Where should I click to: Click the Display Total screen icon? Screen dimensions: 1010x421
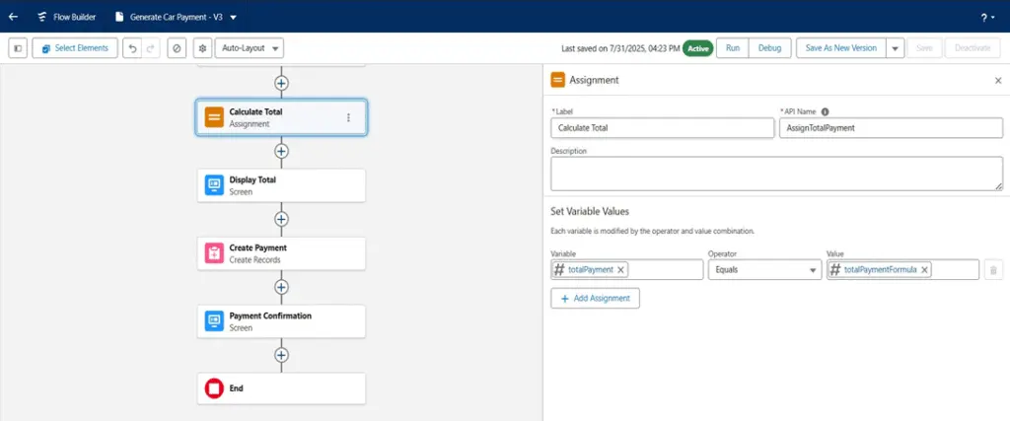pyautogui.click(x=214, y=185)
